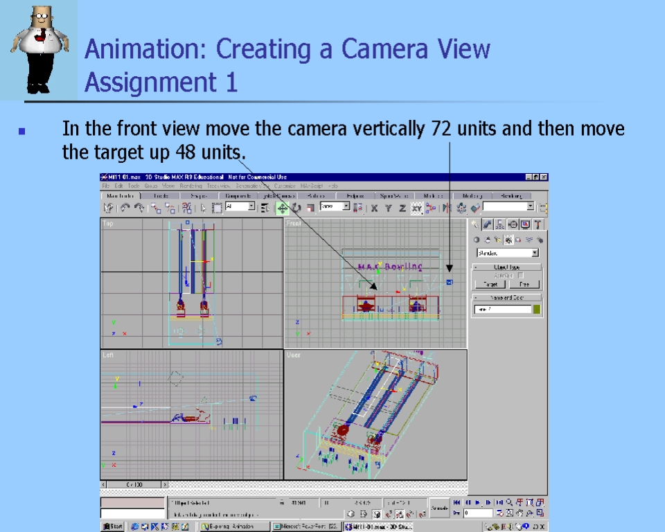The width and height of the screenshot is (665, 532).
Task: Restrict transform to X axis
Action: (374, 208)
